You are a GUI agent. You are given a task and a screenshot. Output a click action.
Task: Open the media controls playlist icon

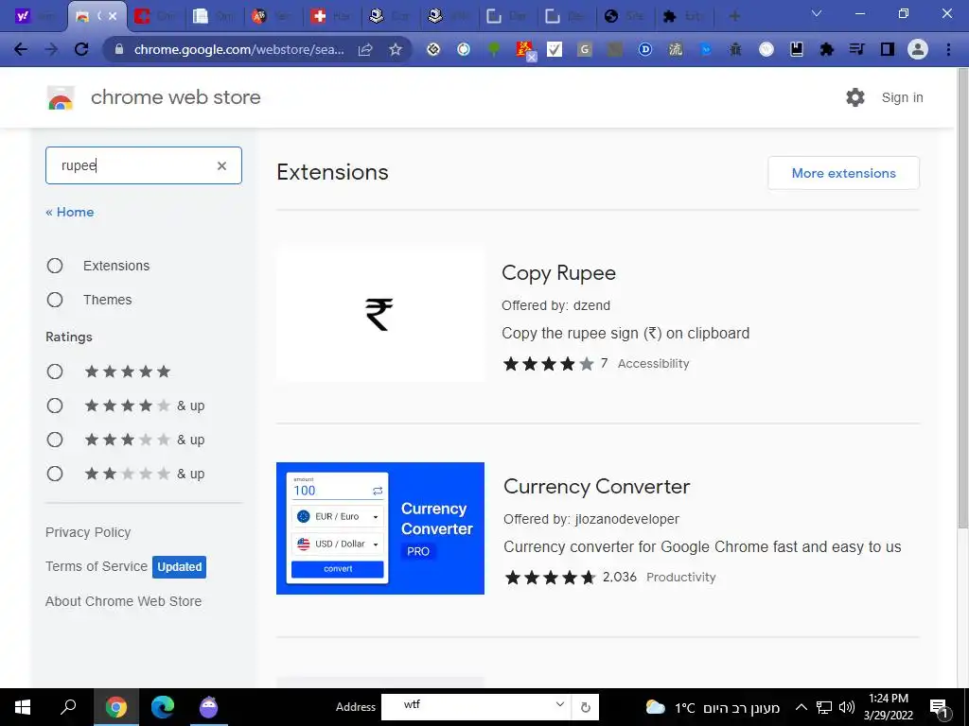(857, 49)
